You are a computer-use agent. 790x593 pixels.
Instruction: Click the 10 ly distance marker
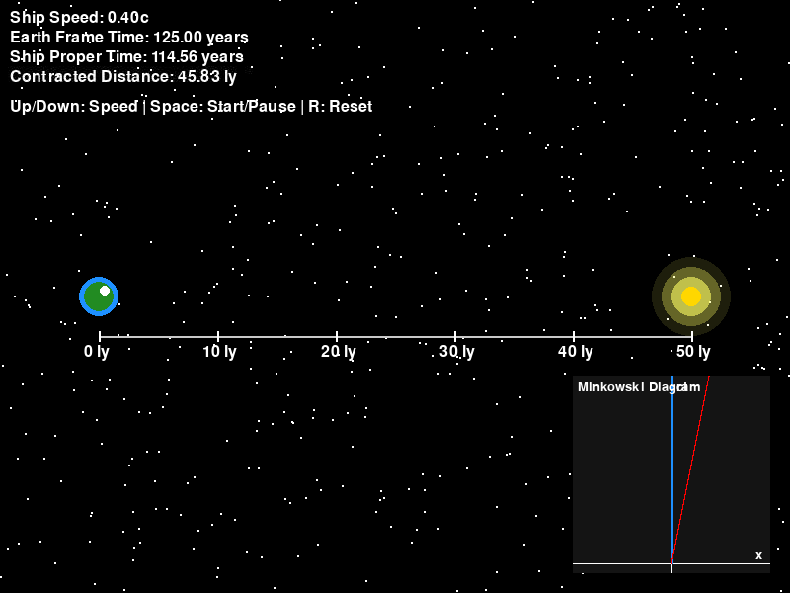point(219,352)
